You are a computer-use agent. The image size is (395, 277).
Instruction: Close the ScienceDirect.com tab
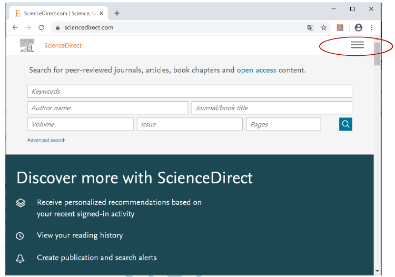tap(101, 13)
